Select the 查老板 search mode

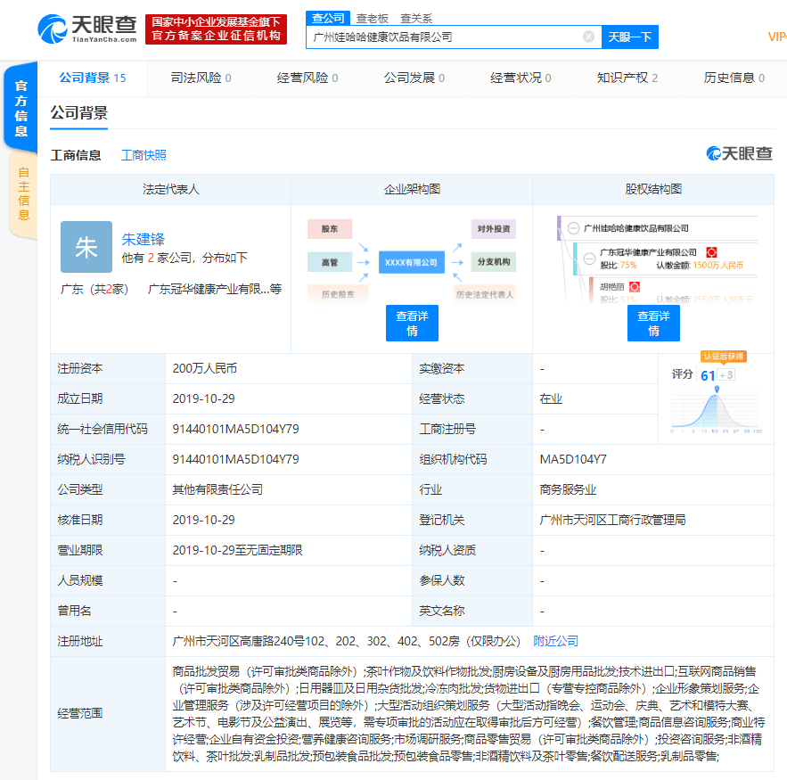pos(372,17)
